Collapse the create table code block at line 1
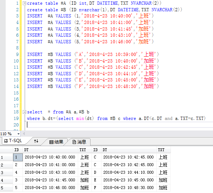The width and height of the screenshot is (213, 193). pos(24,3)
